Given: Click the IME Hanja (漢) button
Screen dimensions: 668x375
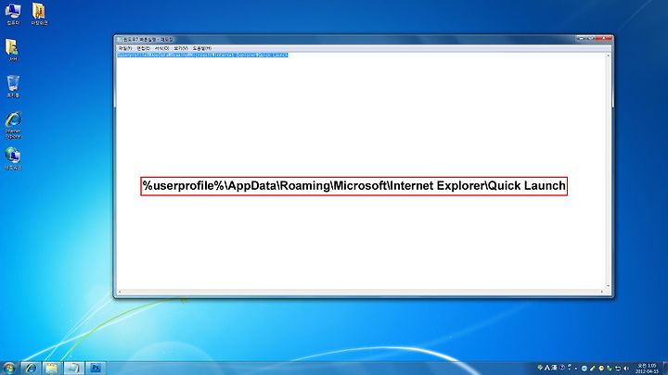Looking at the screenshot, I should [x=554, y=368].
